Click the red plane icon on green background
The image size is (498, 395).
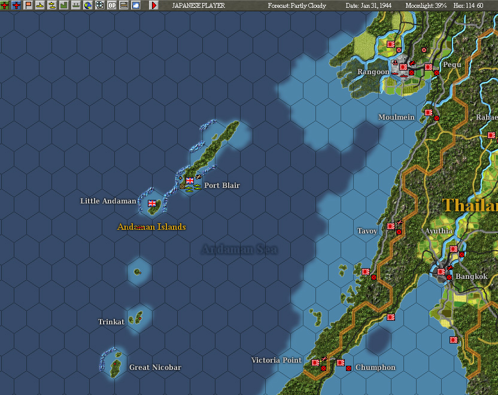pos(5,5)
